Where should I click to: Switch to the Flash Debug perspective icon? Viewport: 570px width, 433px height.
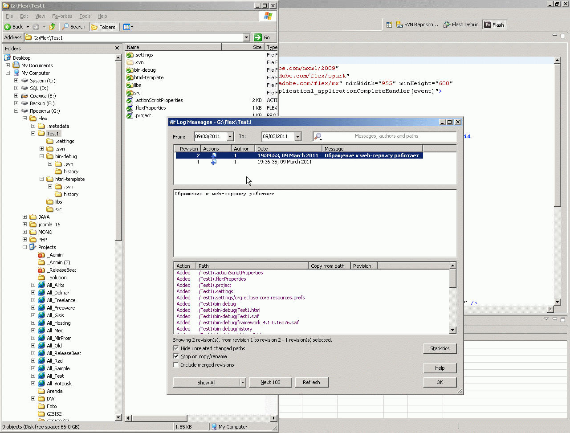(x=447, y=25)
